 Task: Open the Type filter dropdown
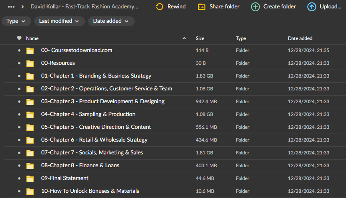coord(16,21)
